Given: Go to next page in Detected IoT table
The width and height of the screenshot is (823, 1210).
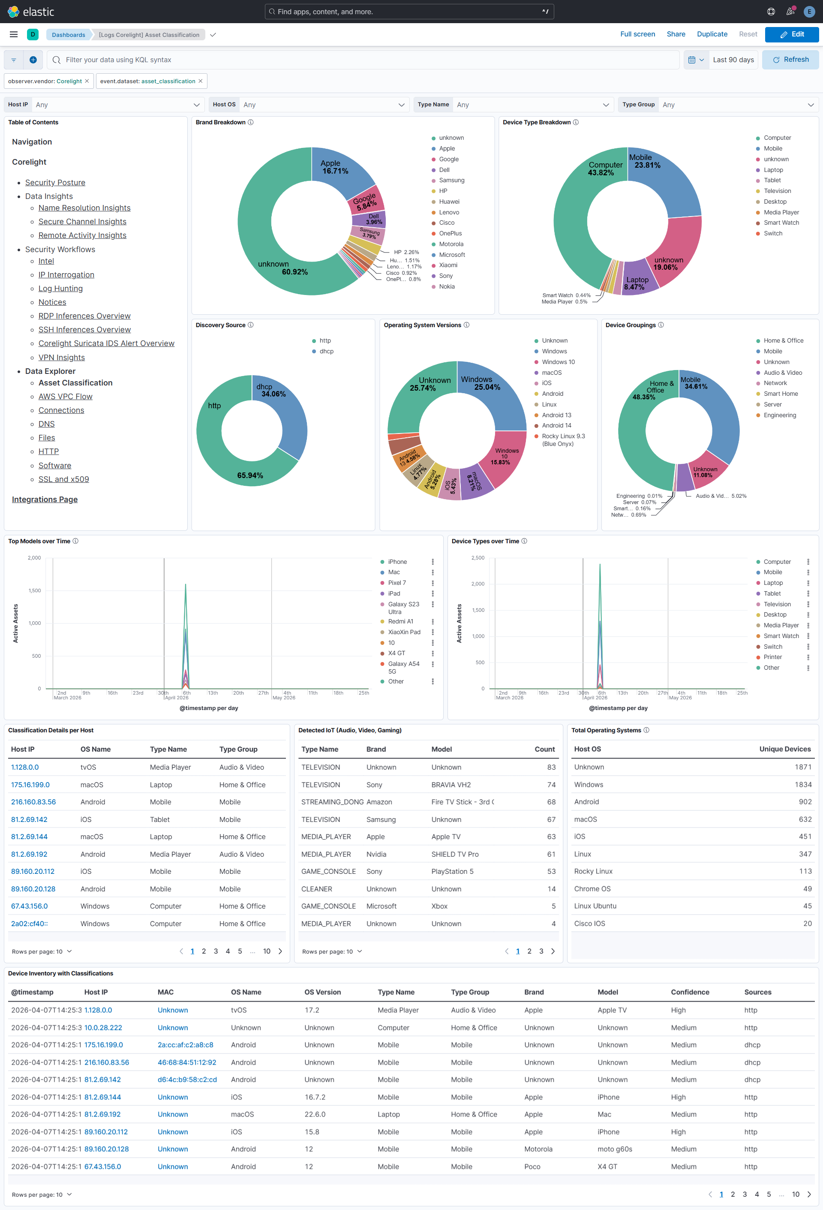Looking at the screenshot, I should click(553, 951).
